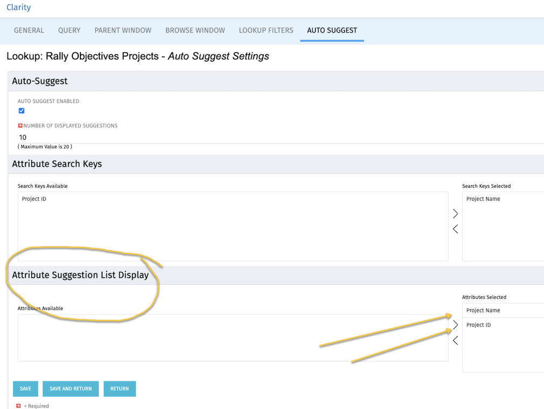This screenshot has height=409, width=544.
Task: Open the Browse Window tab
Action: [x=195, y=30]
